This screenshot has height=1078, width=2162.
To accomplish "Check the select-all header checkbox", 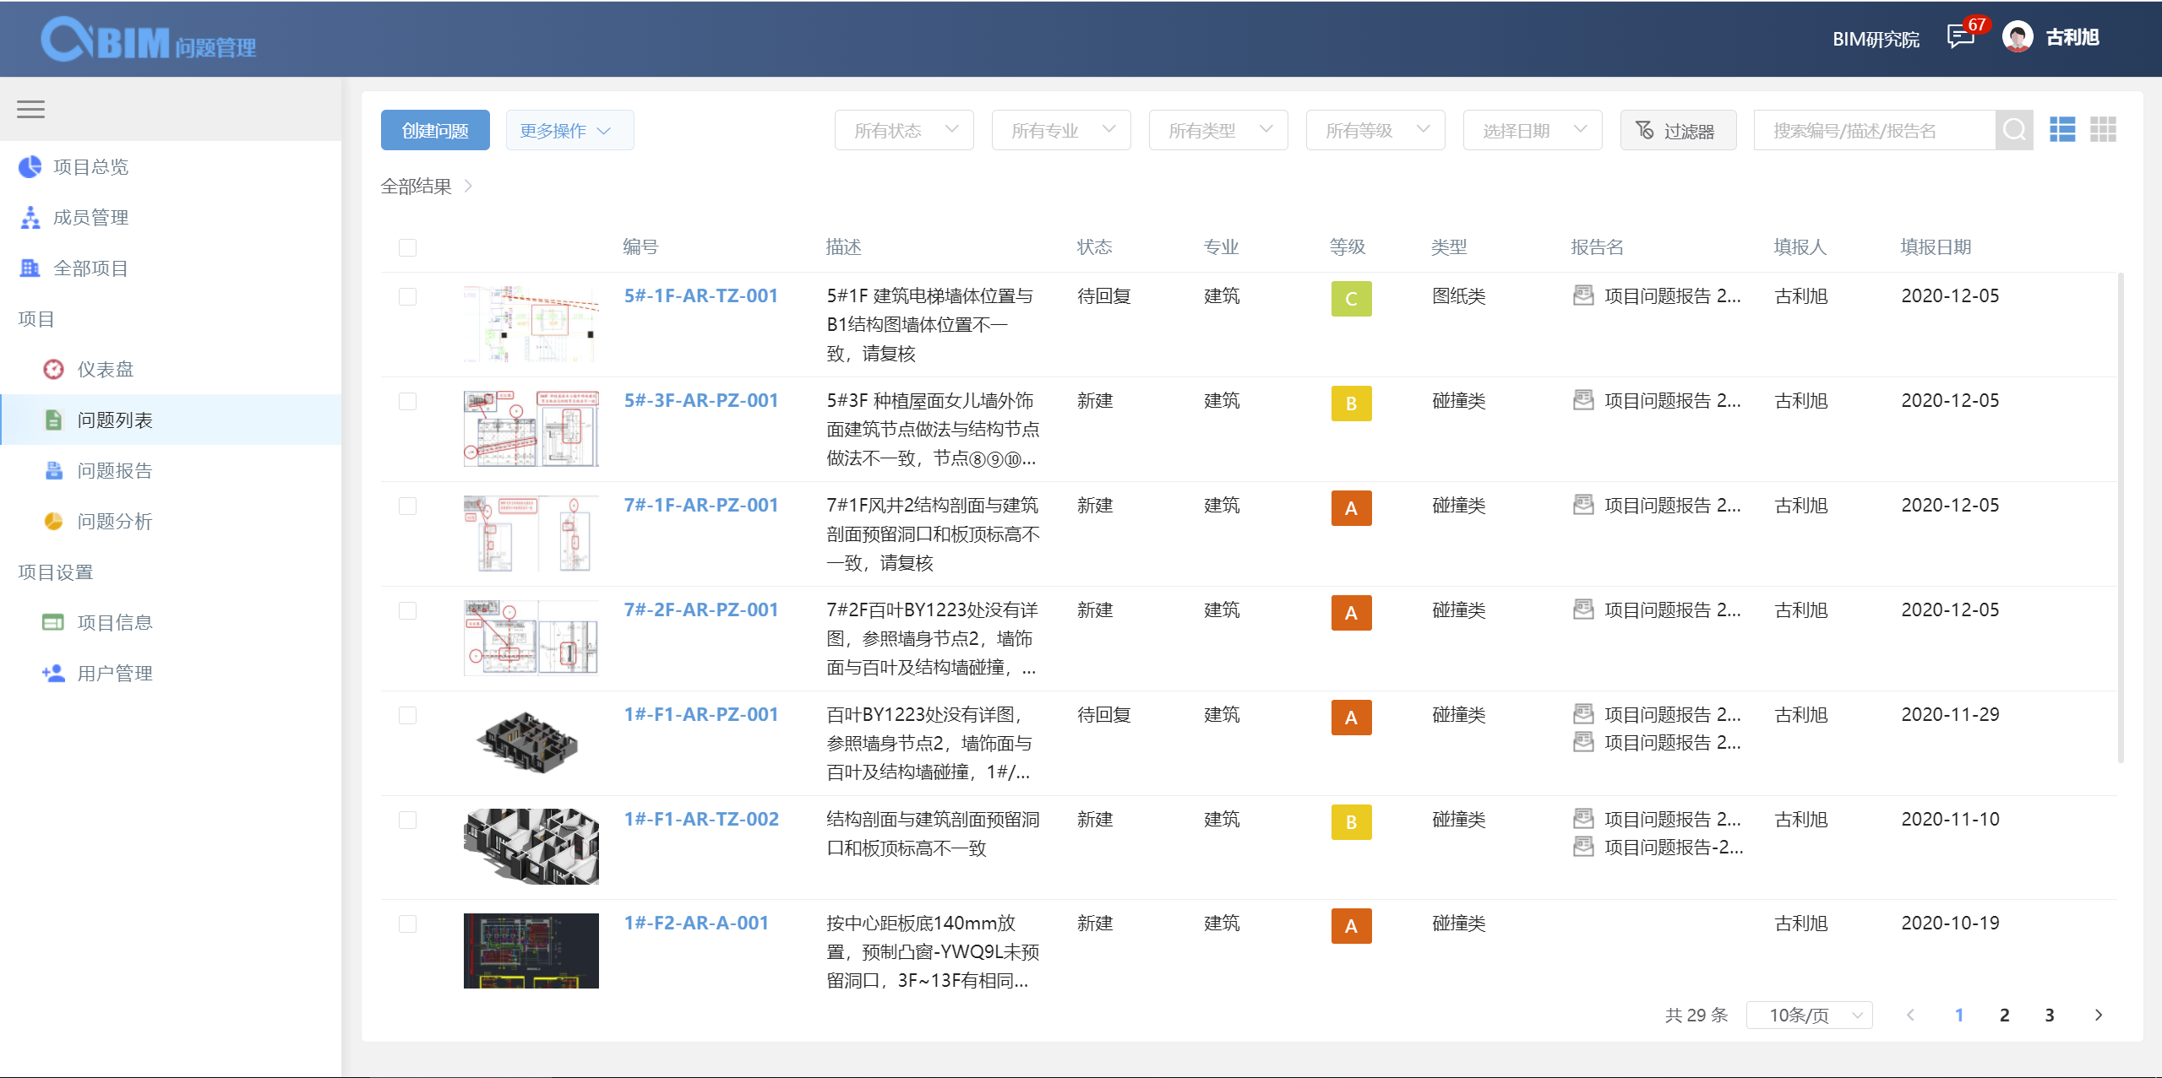I will (407, 247).
